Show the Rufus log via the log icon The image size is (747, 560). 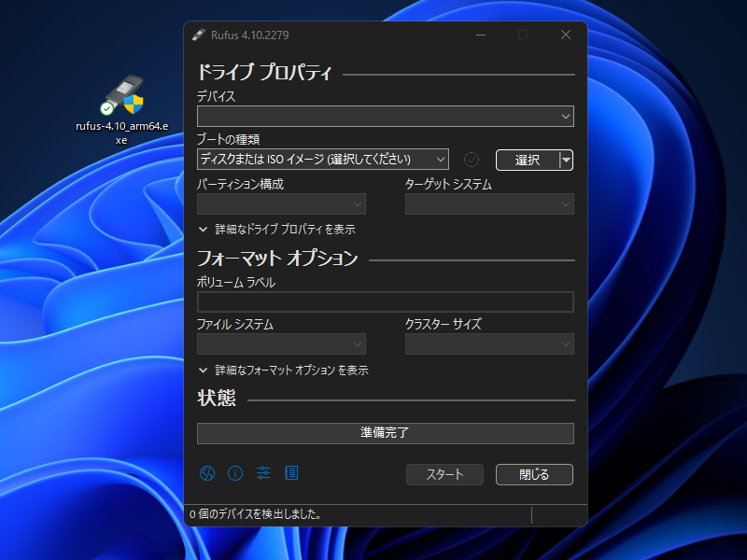pos(291,473)
